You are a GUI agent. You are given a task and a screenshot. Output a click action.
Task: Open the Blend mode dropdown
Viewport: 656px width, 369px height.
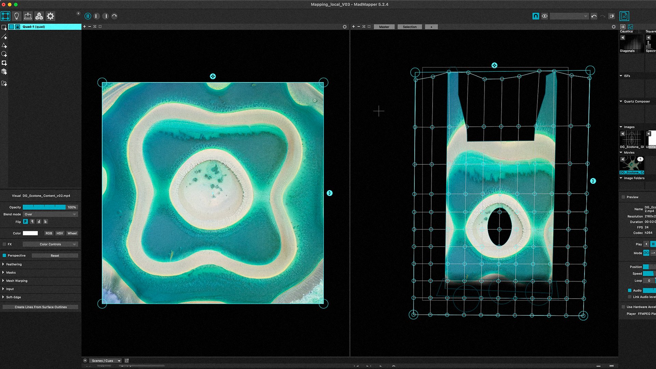(x=50, y=215)
